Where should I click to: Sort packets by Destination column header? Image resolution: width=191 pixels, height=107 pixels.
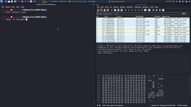tap(139, 16)
